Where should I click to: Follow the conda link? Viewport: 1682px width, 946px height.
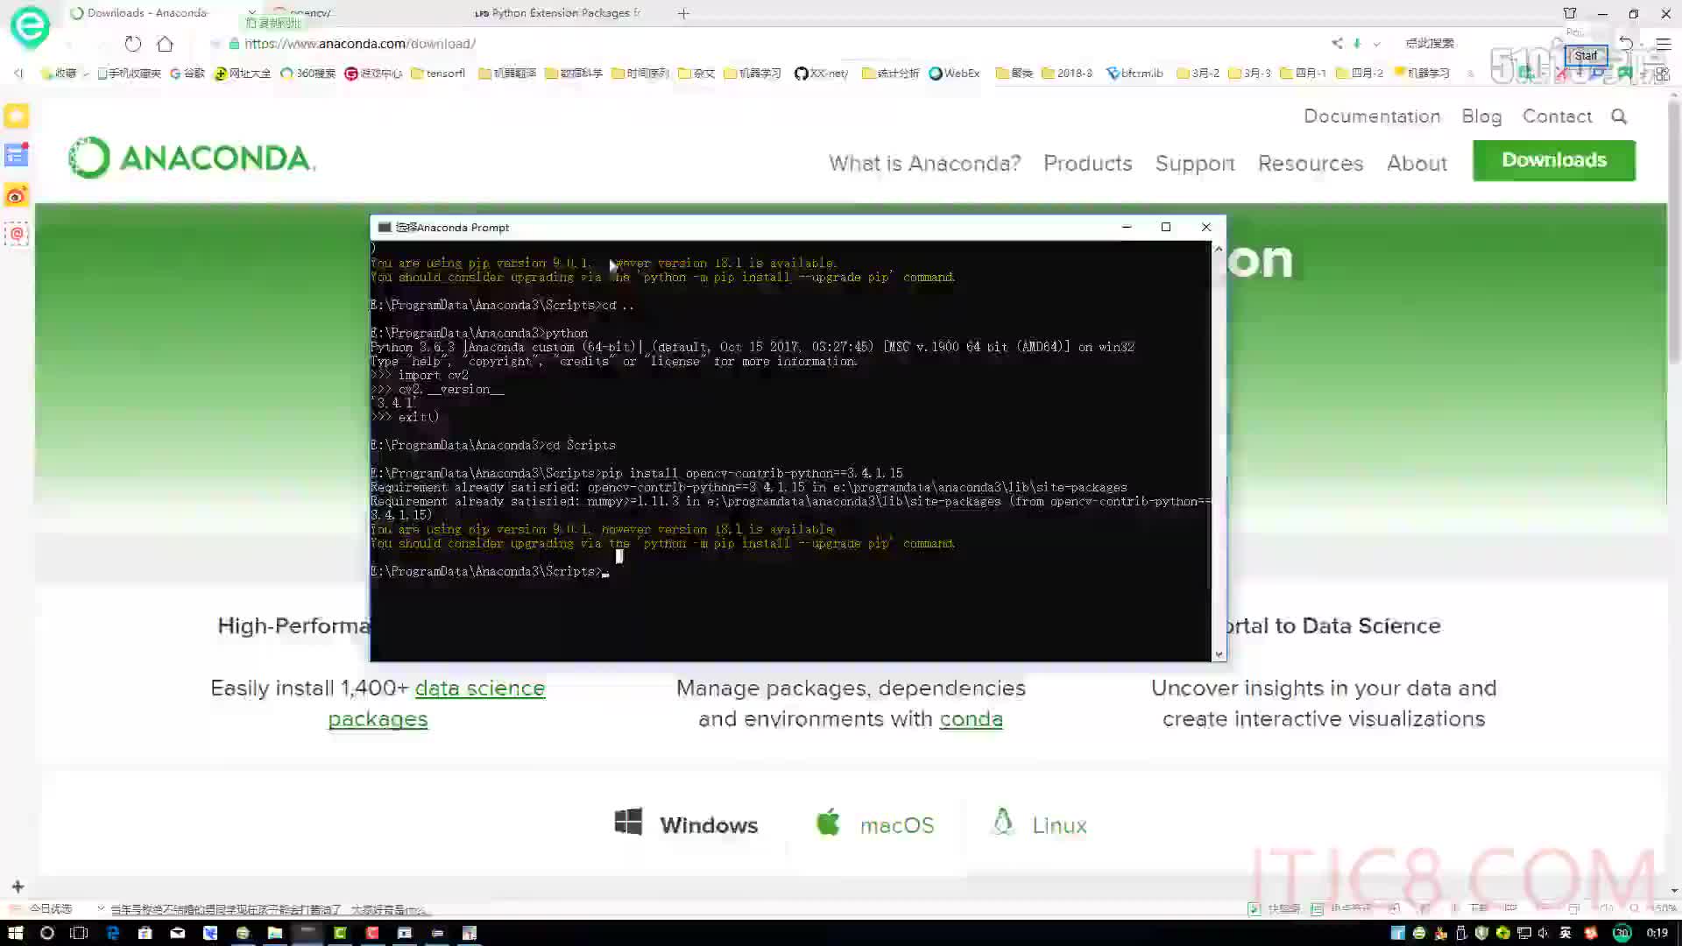click(971, 719)
